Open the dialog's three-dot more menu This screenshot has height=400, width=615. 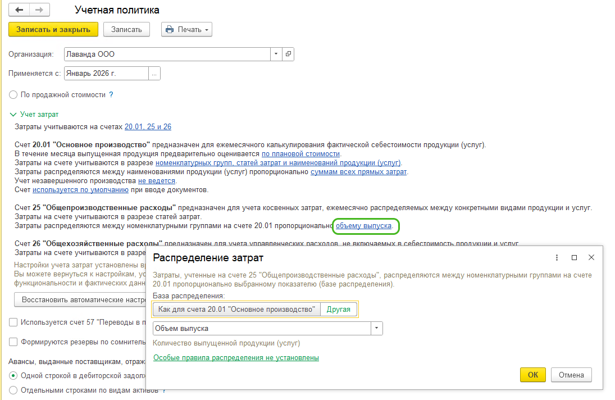coord(557,257)
